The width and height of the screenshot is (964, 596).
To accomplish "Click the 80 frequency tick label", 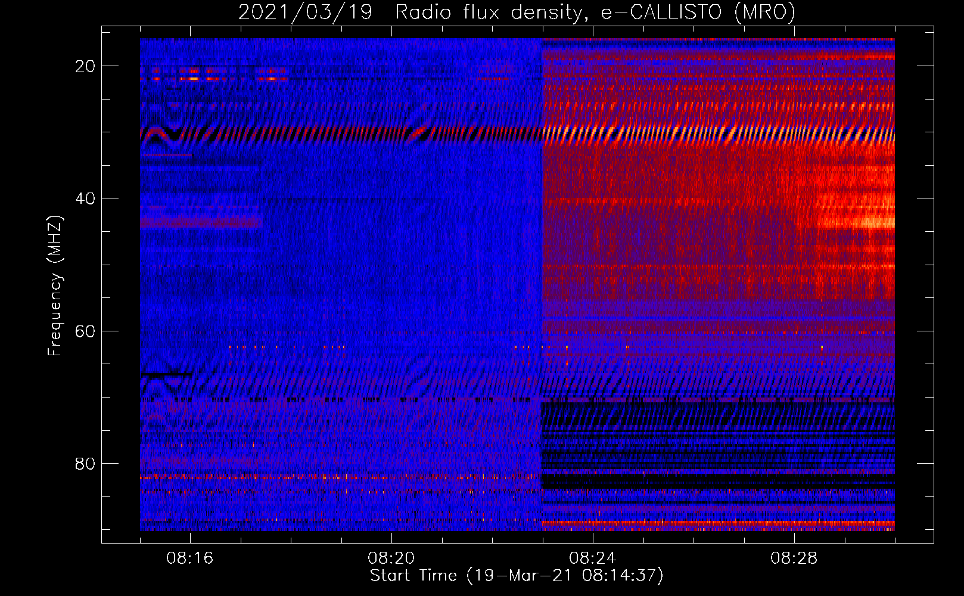I will (x=85, y=464).
